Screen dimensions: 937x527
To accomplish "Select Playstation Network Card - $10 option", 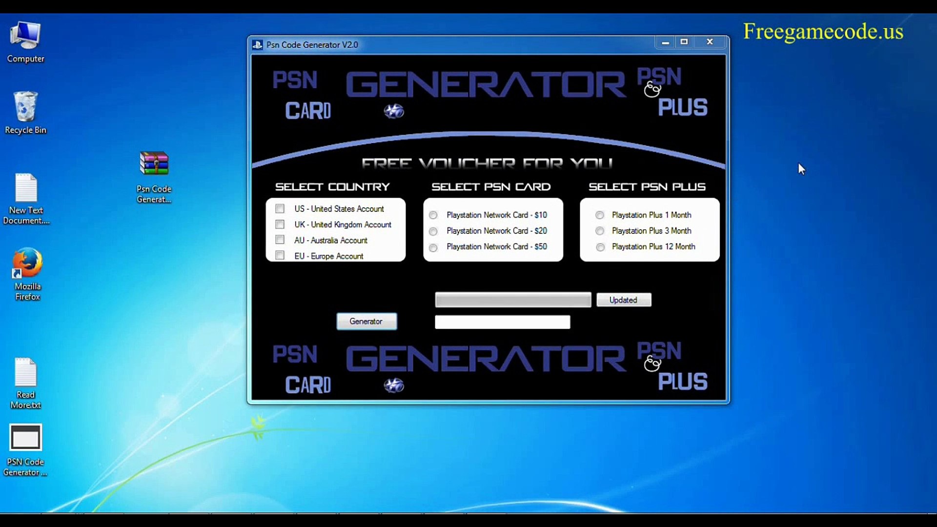I will (x=433, y=215).
